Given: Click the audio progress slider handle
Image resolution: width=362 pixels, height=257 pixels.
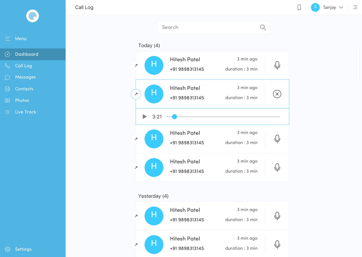Looking at the screenshot, I should 174,117.
